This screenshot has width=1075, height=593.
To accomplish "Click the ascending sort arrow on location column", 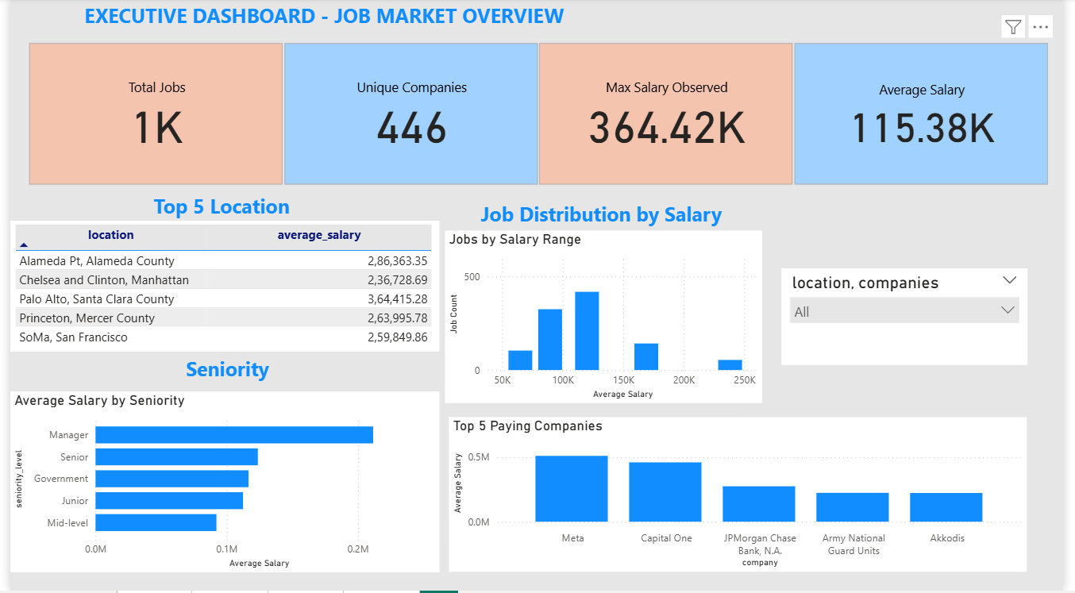I will click(x=21, y=246).
